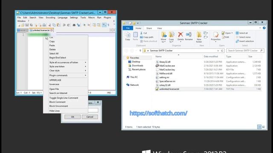Switch to the View tab in Explorer

159,28
